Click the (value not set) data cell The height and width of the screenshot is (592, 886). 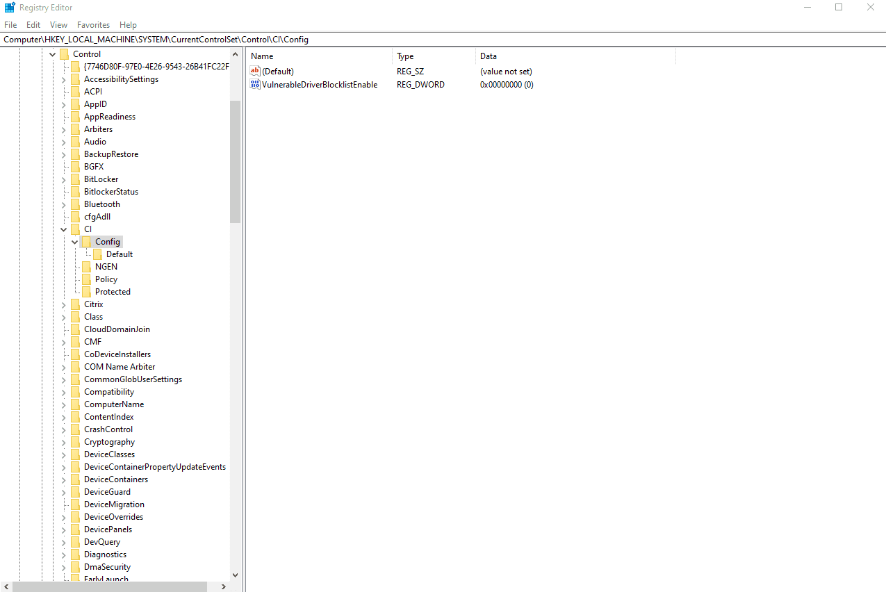(506, 71)
